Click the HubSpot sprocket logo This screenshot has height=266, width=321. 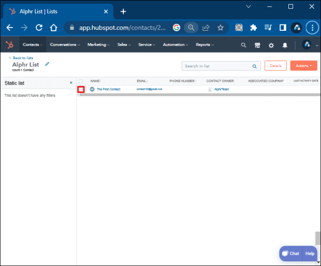coord(9,45)
